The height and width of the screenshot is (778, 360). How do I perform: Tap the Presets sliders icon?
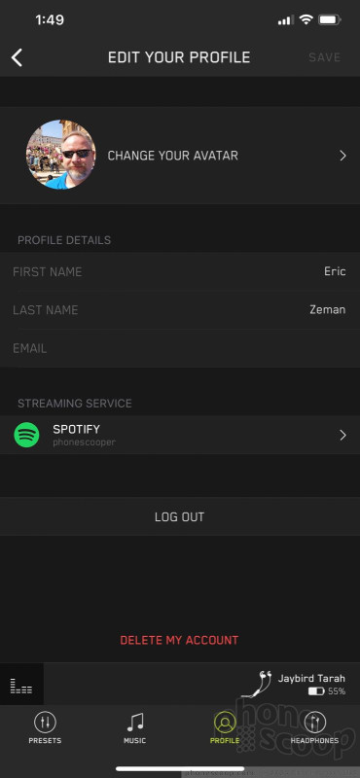click(45, 723)
